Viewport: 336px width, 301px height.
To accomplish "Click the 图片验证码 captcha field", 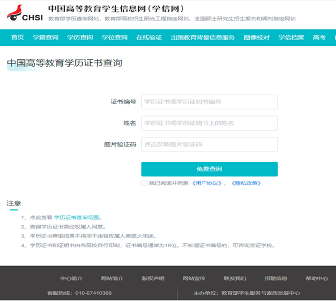I will click(209, 145).
